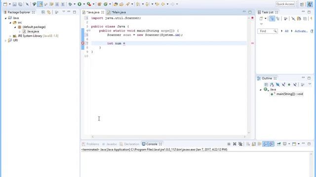Screen dimensions: 316x177
Task: Click the Debug bug icon
Action: pyautogui.click(x=70, y=4)
